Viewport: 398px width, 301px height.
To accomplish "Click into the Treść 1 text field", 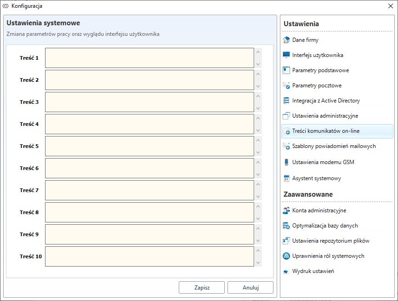I will pyautogui.click(x=149, y=58).
